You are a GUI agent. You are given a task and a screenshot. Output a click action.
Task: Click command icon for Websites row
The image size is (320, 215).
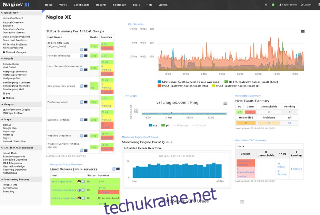pos(86,136)
